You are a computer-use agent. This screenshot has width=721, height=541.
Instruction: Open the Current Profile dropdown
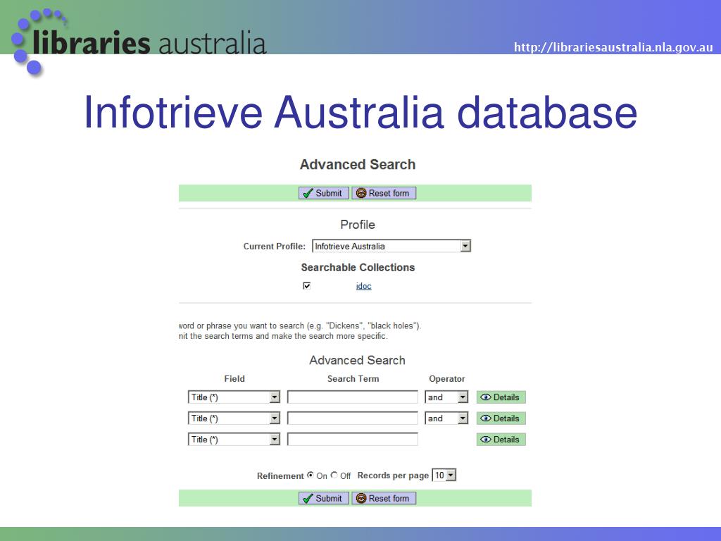pyautogui.click(x=391, y=246)
